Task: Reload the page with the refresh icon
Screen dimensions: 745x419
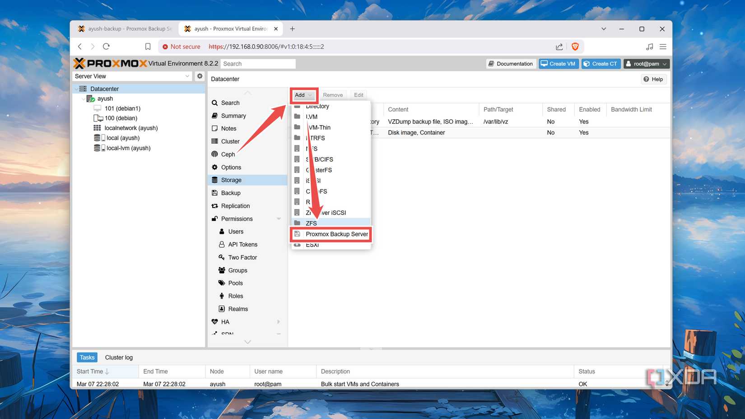Action: (x=107, y=47)
